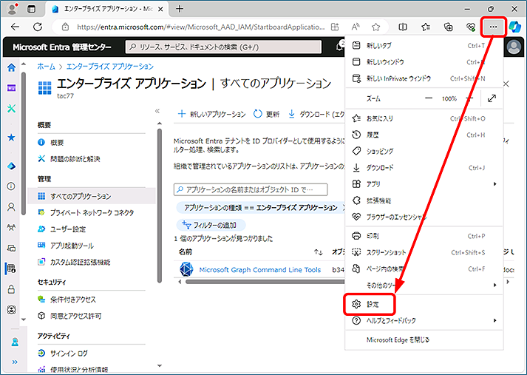Click エンタープライズ アプリケーション breadcrumb link

coord(110,67)
